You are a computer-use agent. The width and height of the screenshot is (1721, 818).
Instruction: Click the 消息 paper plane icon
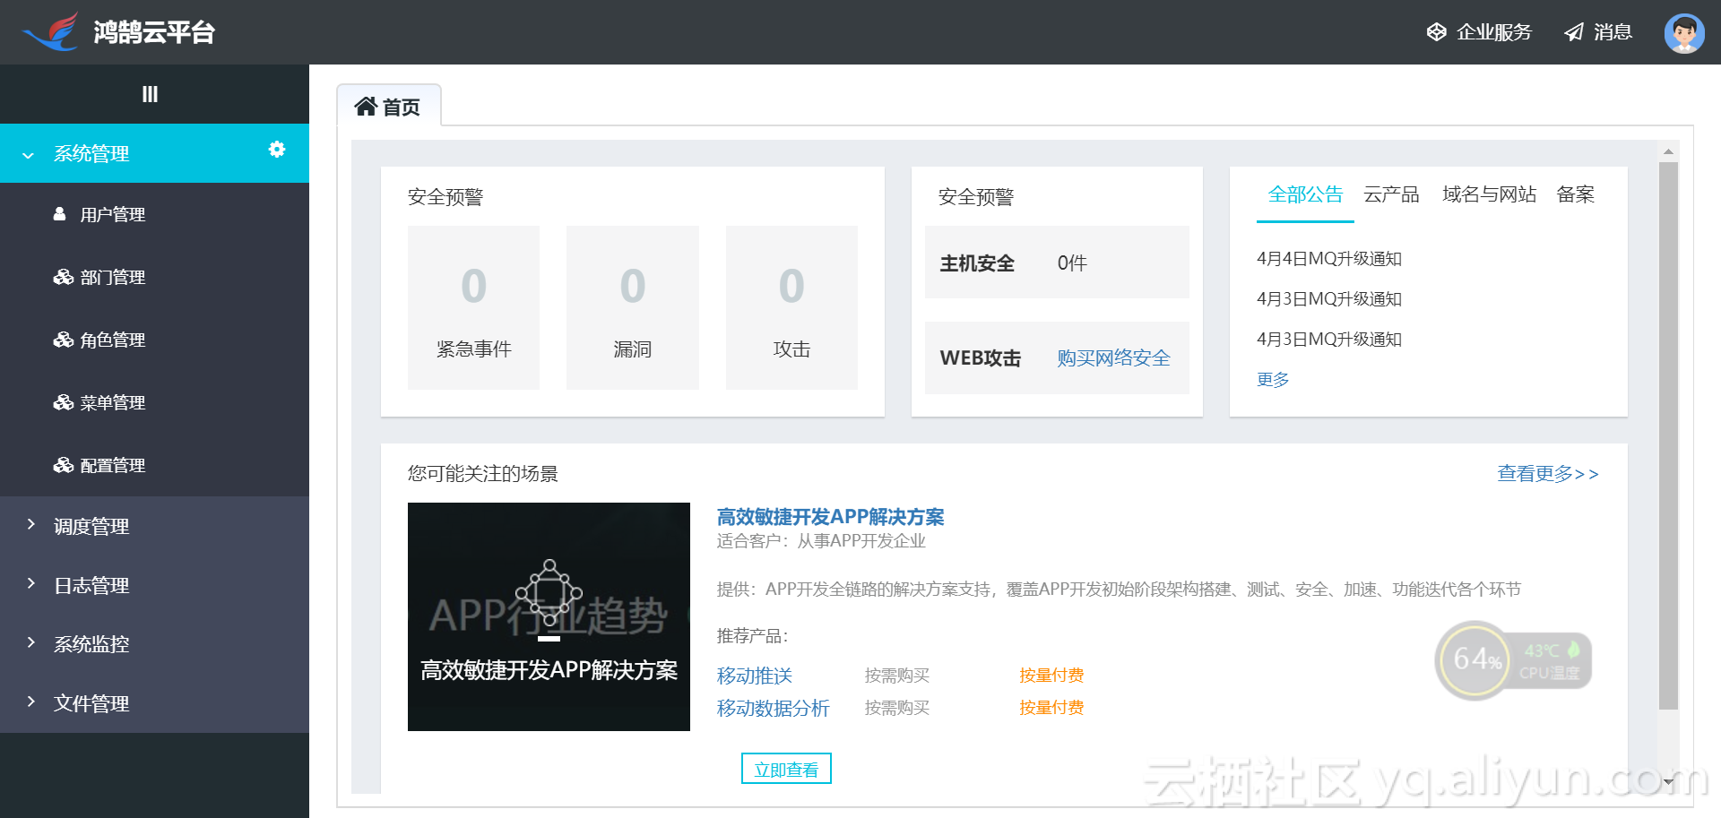coord(1574,32)
